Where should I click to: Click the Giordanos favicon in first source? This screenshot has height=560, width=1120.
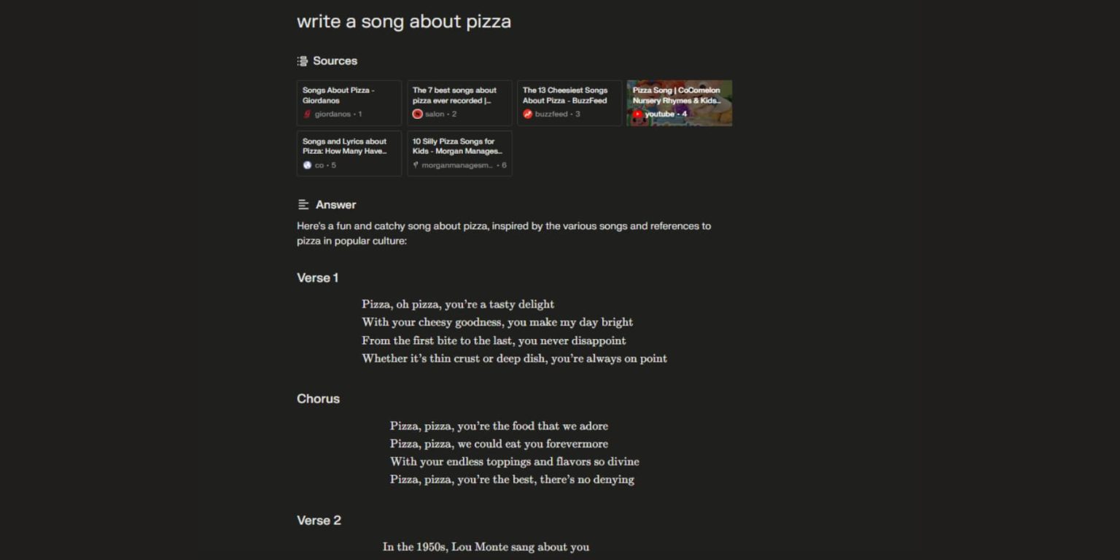pos(307,114)
